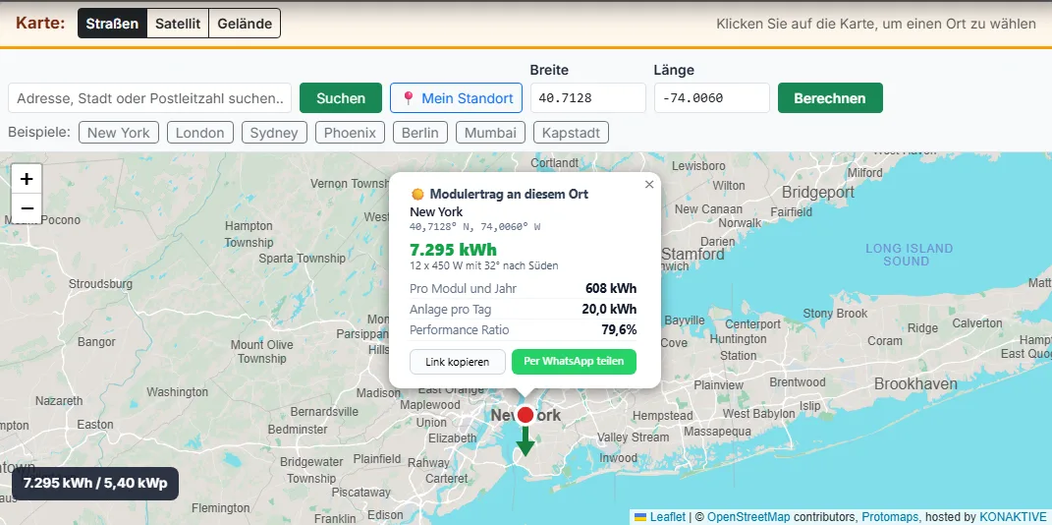The image size is (1052, 525).
Task: Switch map to Satellit view
Action: point(178,24)
